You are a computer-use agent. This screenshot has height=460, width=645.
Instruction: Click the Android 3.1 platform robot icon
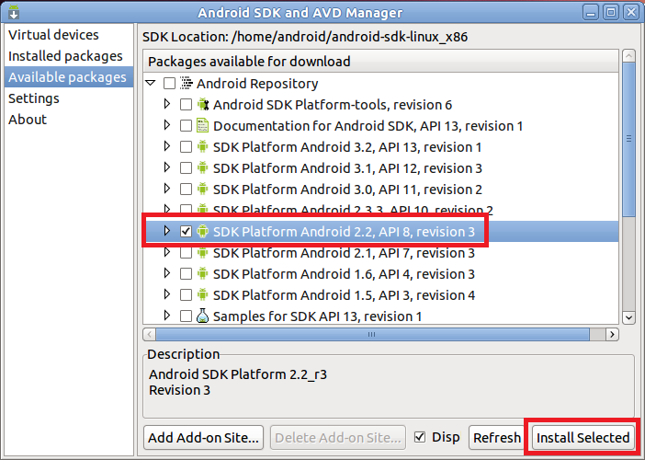[202, 167]
